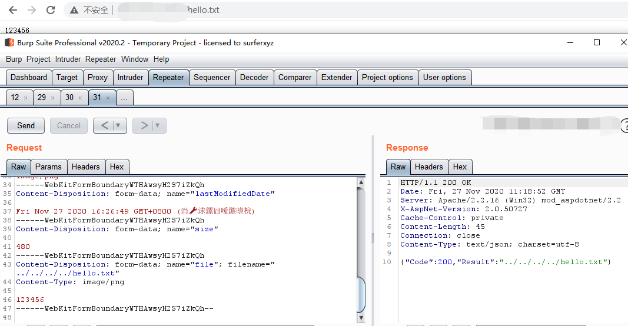Show the Request Hex view
Image resolution: width=628 pixels, height=326 pixels.
pyautogui.click(x=117, y=167)
